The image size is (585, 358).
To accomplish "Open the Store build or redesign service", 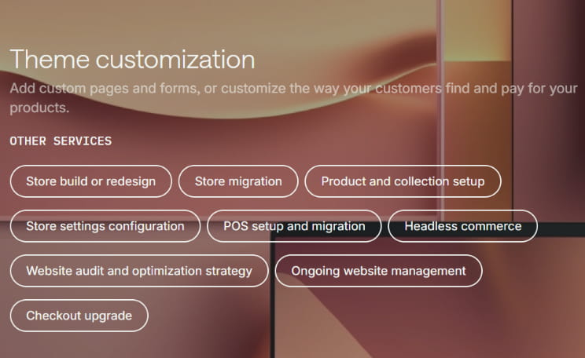I will [x=90, y=181].
